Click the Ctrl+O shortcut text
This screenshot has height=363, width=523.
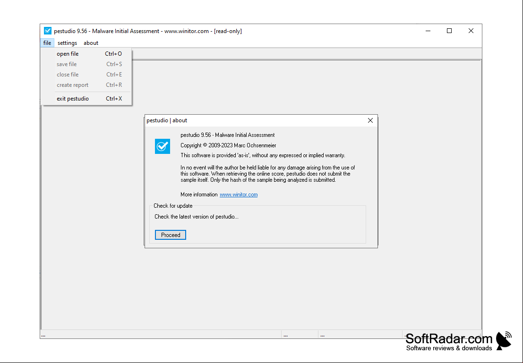(x=113, y=54)
